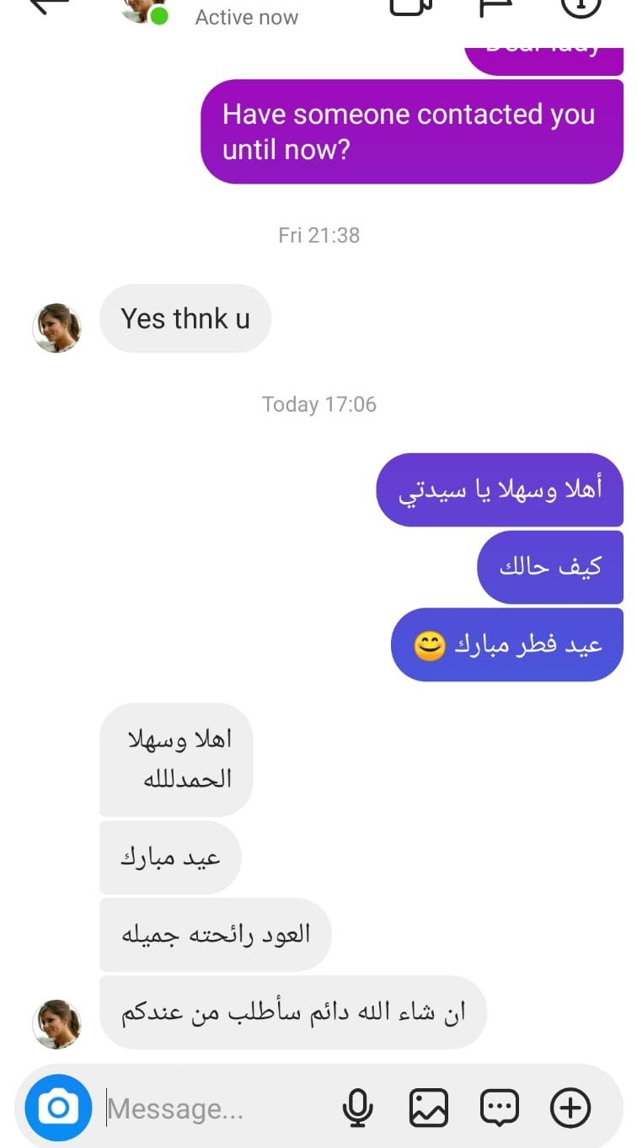
Task: Select received "العود رائحته جميله" message
Action: (216, 934)
